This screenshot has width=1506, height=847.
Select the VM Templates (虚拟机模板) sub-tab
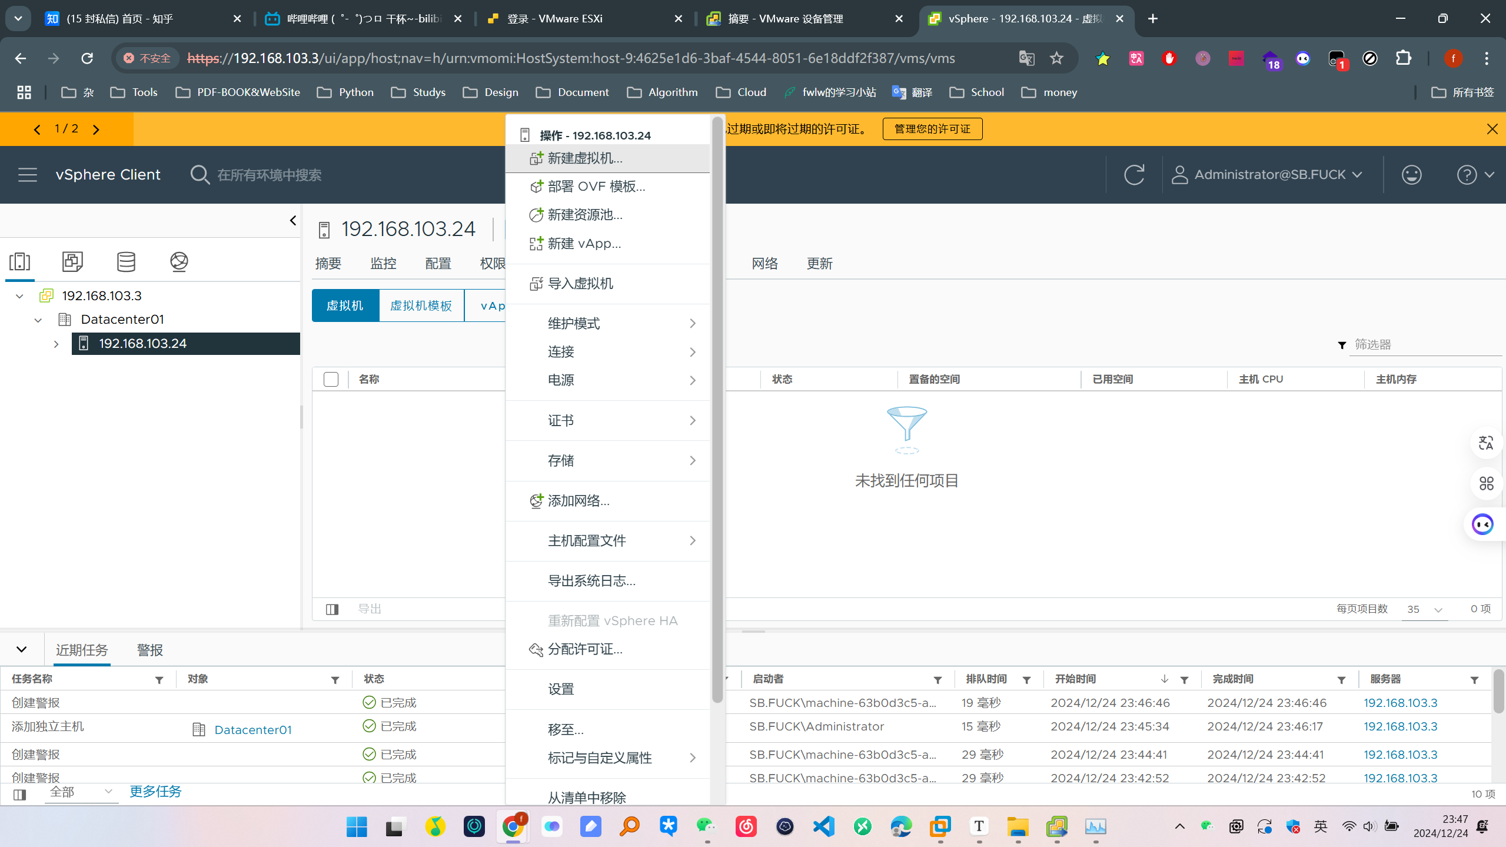(x=421, y=305)
